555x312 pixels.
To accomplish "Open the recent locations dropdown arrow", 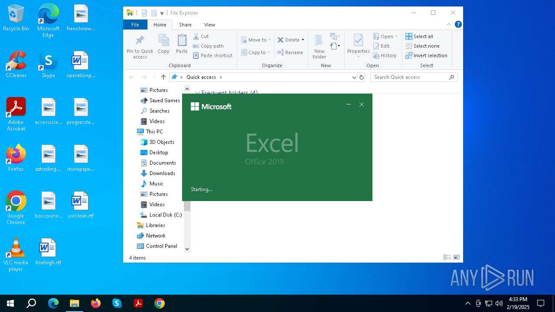I will (x=154, y=77).
